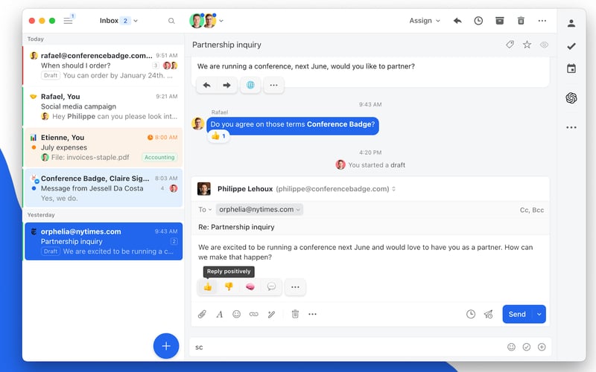Click the Accounting label tag
The image size is (596, 372).
tap(159, 157)
